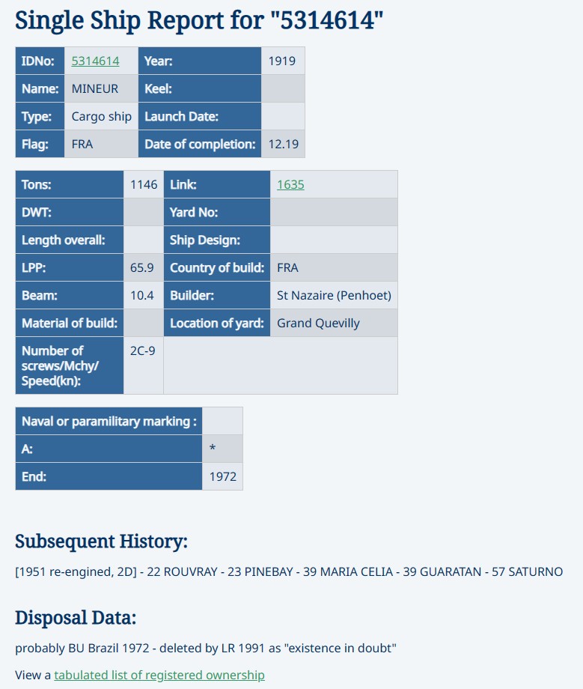
Task: Select the 1972 End value
Action: (222, 476)
